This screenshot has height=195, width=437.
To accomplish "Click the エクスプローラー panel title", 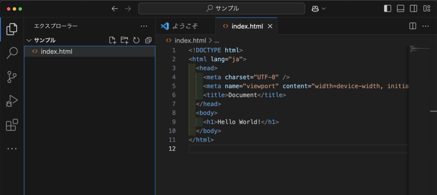I will click(x=56, y=26).
